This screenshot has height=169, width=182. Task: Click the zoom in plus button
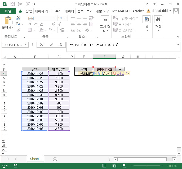[x=162, y=166]
